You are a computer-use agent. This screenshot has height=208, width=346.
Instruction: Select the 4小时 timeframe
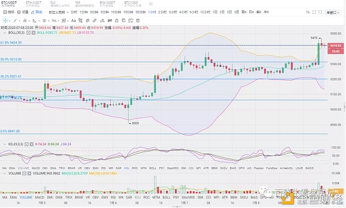click(x=183, y=12)
